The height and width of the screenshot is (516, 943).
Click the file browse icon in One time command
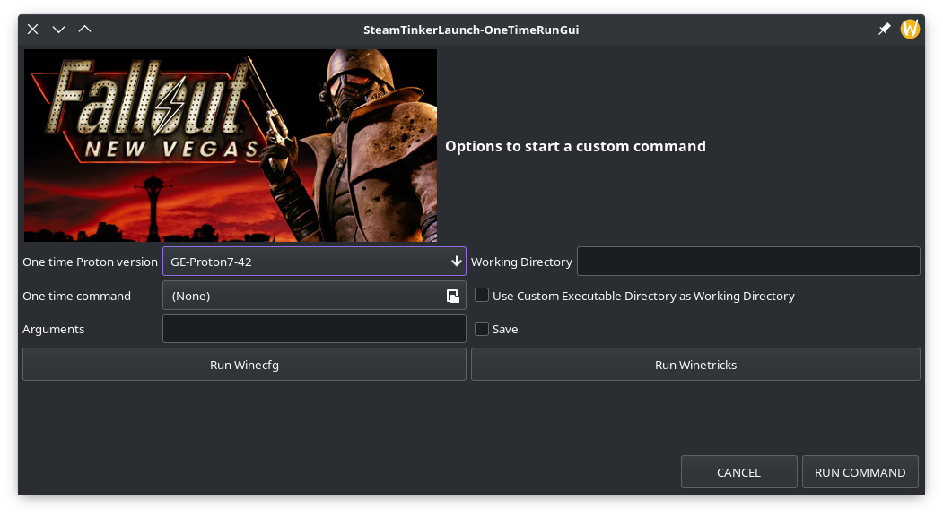[x=452, y=296]
